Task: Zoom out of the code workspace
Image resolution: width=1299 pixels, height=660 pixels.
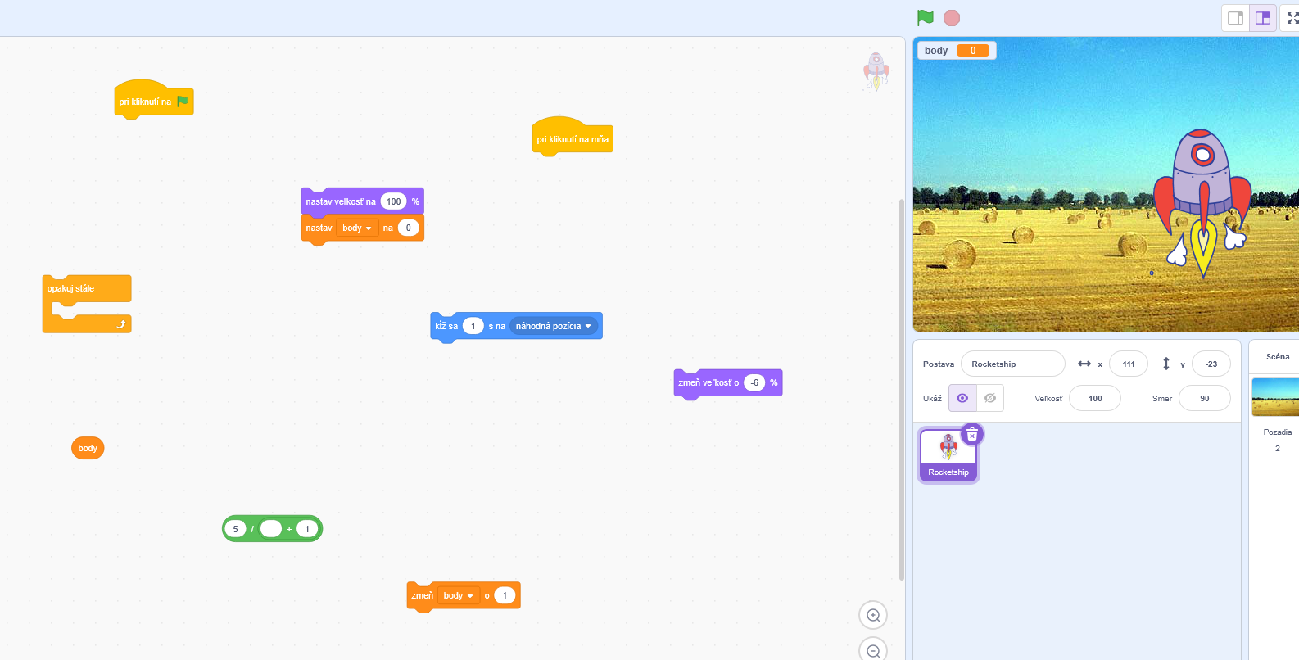Action: pos(873,651)
